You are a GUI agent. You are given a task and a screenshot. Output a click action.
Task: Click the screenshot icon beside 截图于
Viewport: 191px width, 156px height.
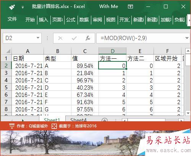[54, 126]
